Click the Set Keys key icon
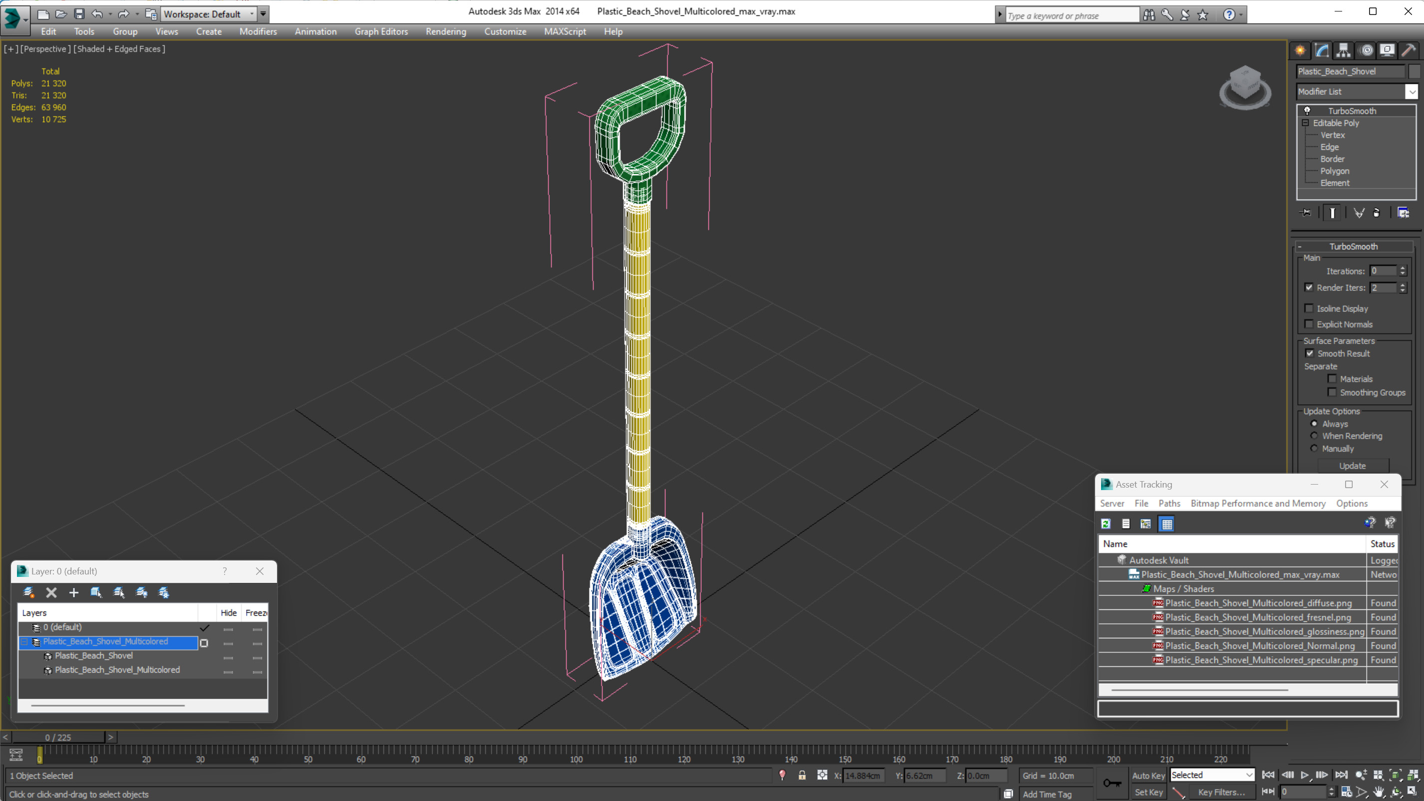 1112,783
